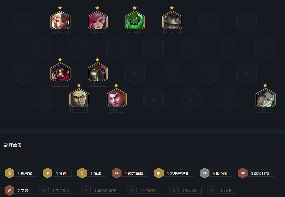285x197 pixels.
Task: Open the 1 未来守护者 trait label
Action: coord(178,173)
